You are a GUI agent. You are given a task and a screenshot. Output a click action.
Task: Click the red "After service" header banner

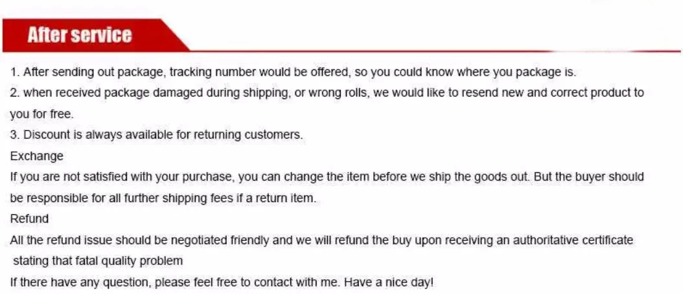pyautogui.click(x=80, y=36)
